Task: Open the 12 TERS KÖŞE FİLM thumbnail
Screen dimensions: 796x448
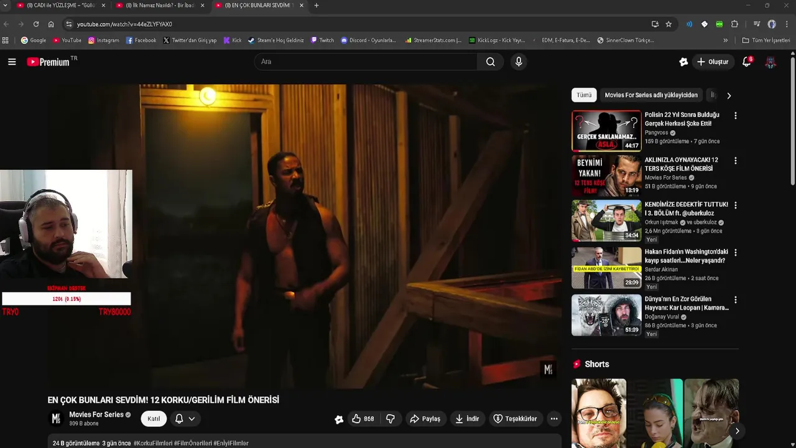Action: [606, 175]
